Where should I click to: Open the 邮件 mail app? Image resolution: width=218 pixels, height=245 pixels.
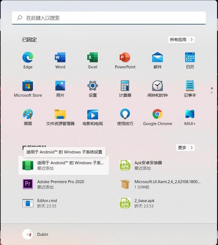pos(157,60)
